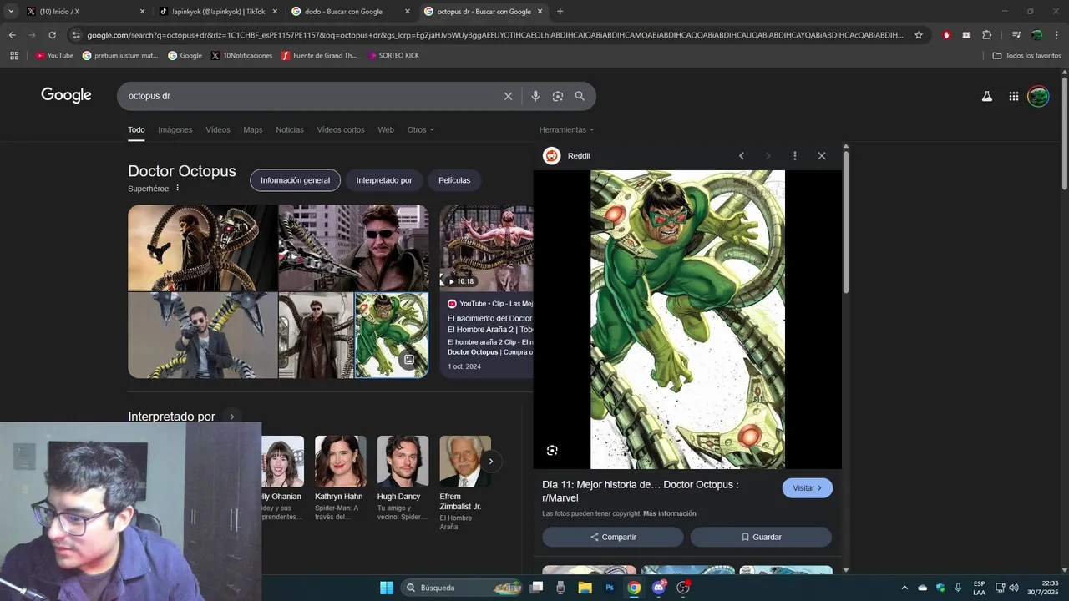
Task: Open the Chrome extensions puzzle icon
Action: [x=986, y=35]
